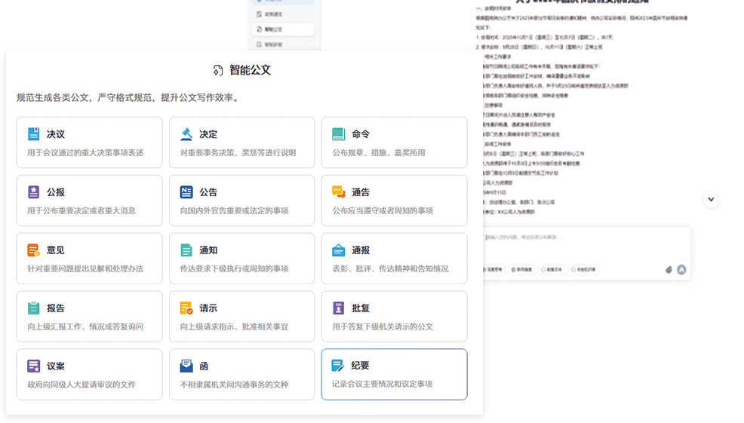The image size is (744, 423).
Task: Select the 函 envelope icon
Action: 186,366
